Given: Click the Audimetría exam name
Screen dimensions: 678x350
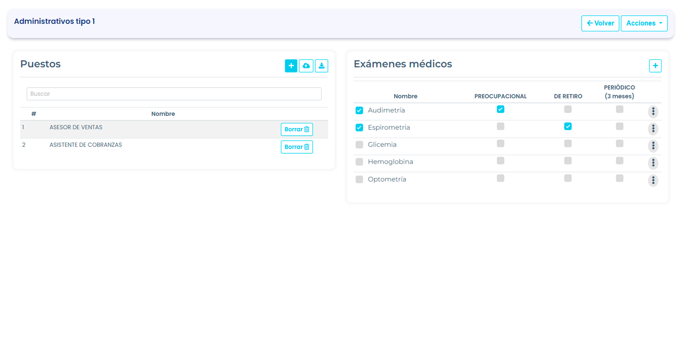Looking at the screenshot, I should point(386,110).
